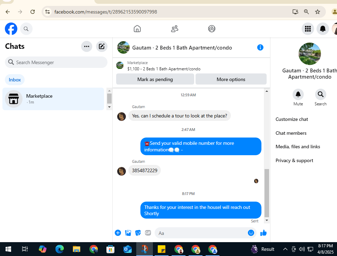Open the Windows Start menu

8,249
